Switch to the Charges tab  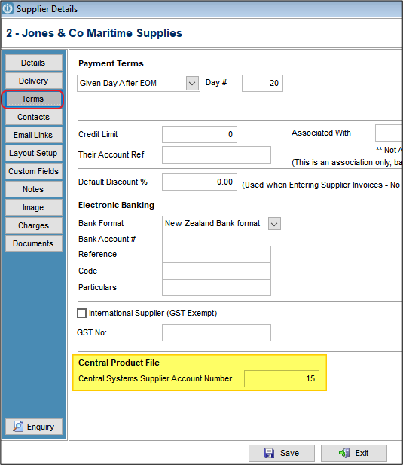[34, 225]
